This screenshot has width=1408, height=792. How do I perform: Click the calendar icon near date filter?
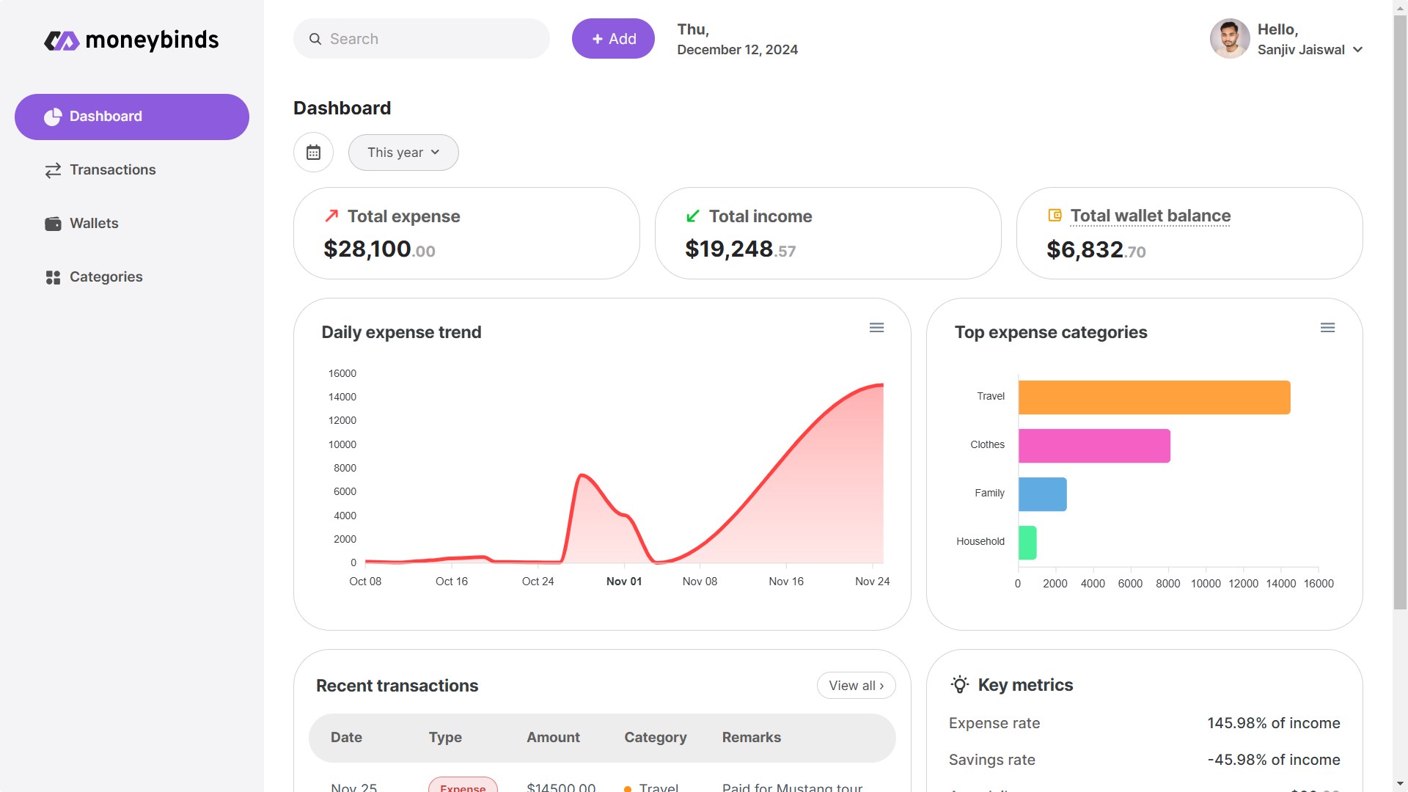(315, 152)
